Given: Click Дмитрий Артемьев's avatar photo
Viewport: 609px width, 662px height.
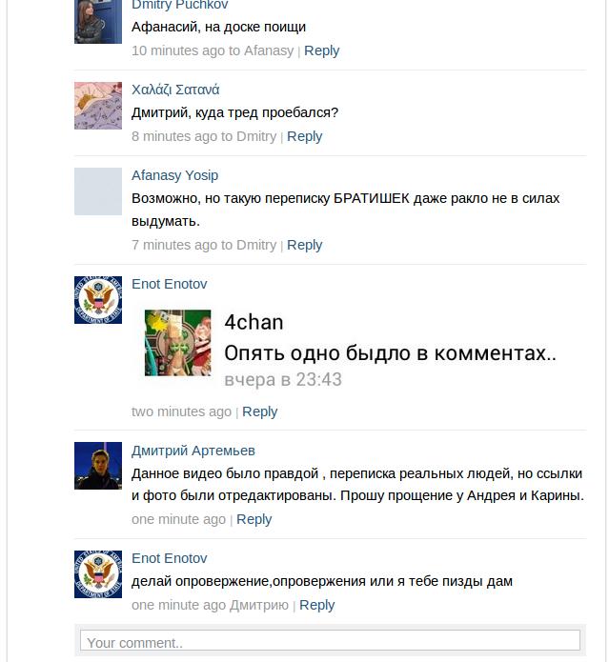Looking at the screenshot, I should click(x=98, y=466).
